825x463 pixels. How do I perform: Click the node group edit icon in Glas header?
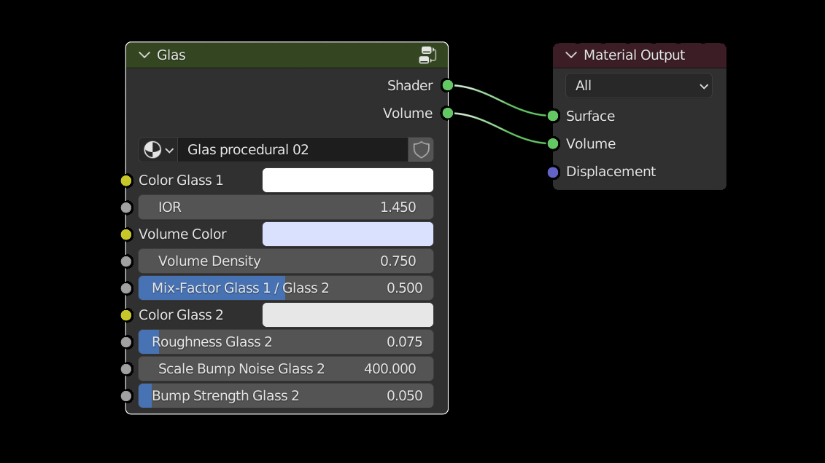click(427, 55)
